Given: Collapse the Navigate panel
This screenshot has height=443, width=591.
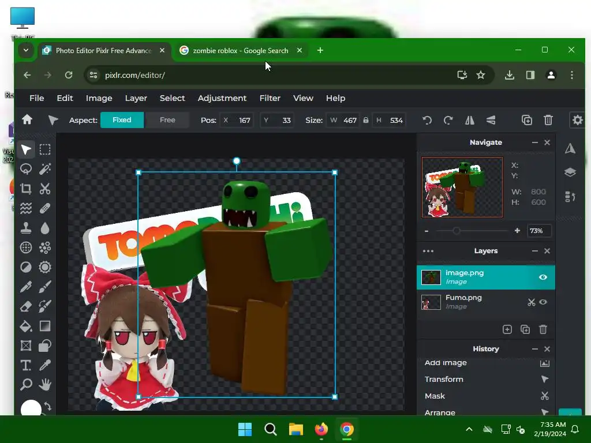Looking at the screenshot, I should [534, 142].
